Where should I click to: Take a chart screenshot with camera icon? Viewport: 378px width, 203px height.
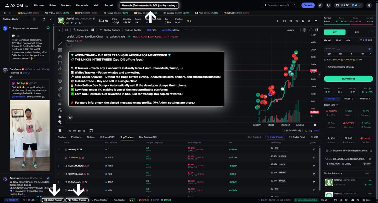click(317, 30)
